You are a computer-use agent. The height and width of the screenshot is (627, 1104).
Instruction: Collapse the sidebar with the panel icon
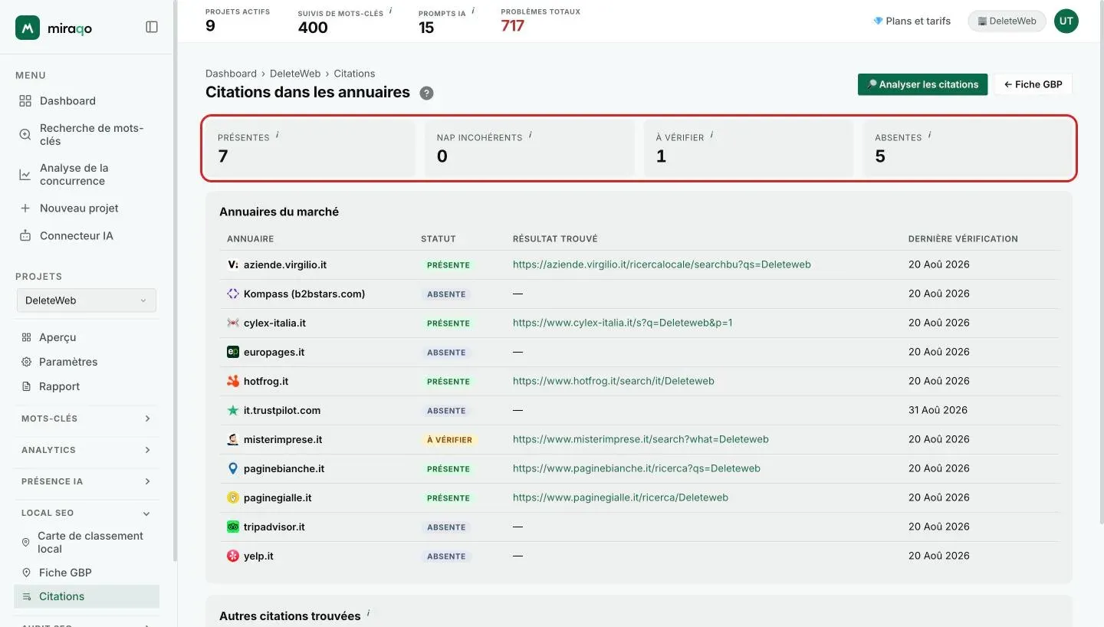click(x=152, y=27)
